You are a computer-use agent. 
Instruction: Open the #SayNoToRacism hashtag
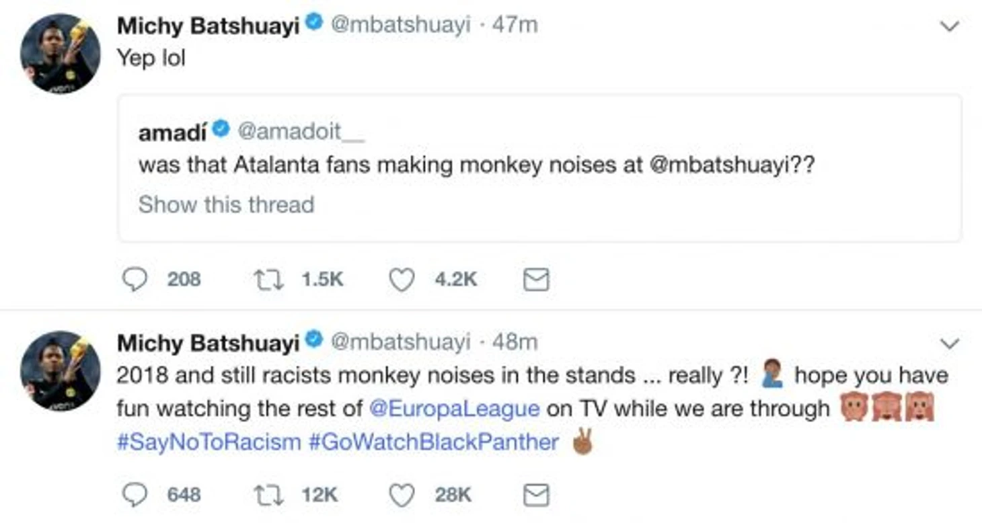tap(209, 442)
